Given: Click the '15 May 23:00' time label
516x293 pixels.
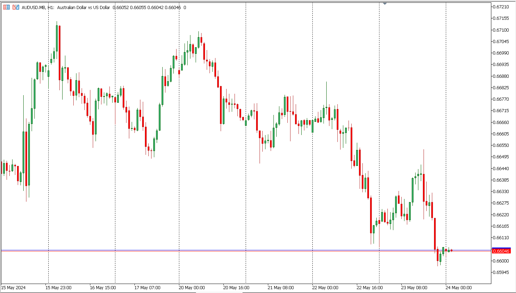Looking at the screenshot, I should [58, 288].
